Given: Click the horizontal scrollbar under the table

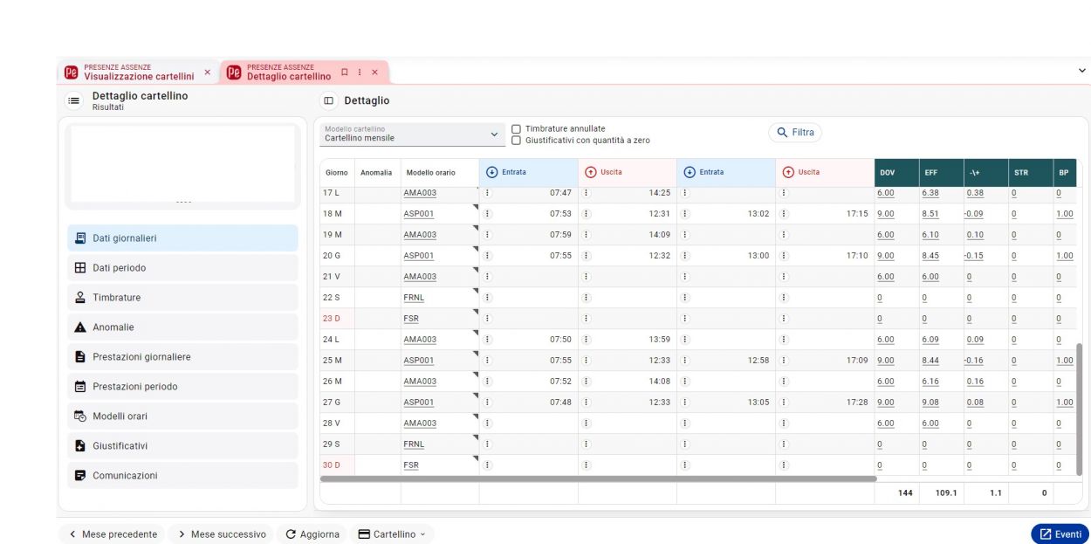Looking at the screenshot, I should coord(598,479).
